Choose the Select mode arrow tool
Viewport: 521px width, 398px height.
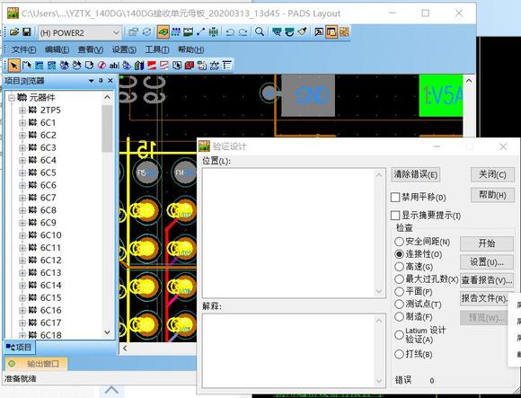14,66
